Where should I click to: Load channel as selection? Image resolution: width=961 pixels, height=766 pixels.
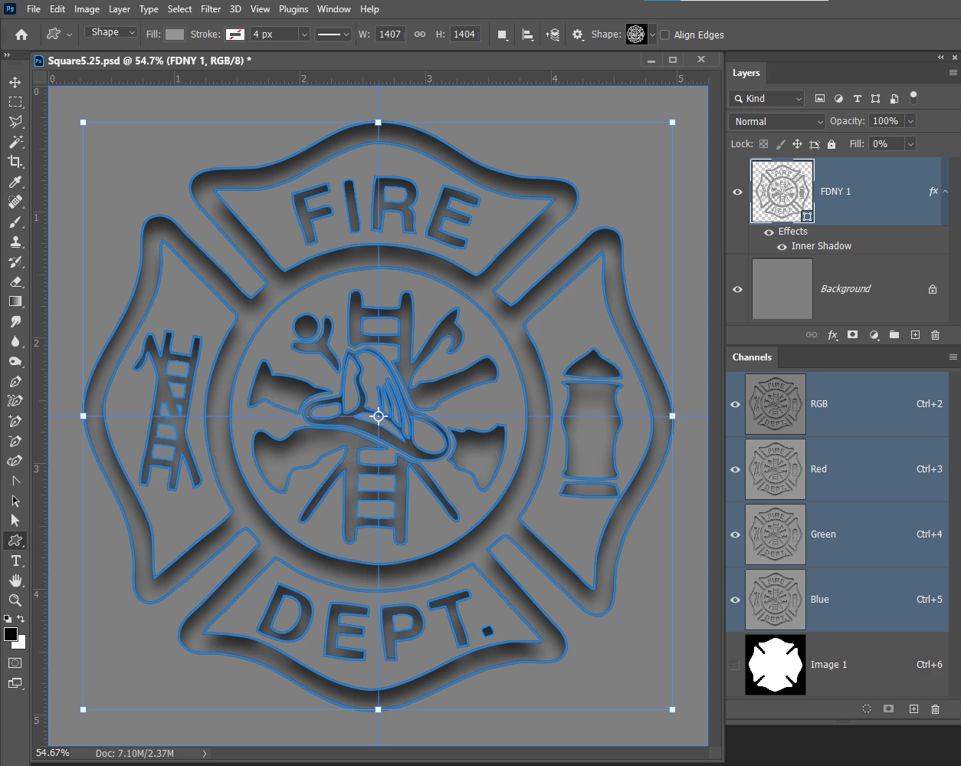coord(867,709)
